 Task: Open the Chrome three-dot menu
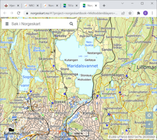tap(152, 13)
